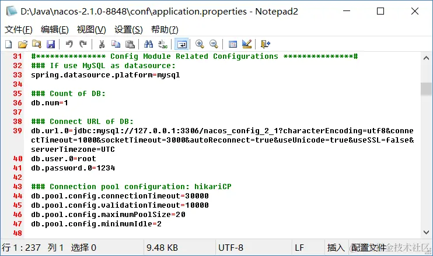Toggle word wrap toolbar button
Image resolution: width=433 pixels, height=256 pixels.
point(181,44)
